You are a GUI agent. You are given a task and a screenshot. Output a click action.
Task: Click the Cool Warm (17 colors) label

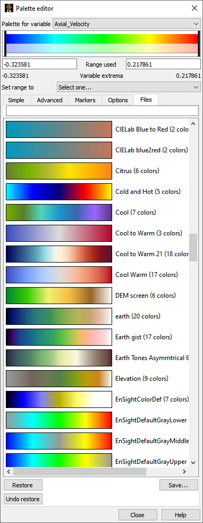click(x=147, y=274)
